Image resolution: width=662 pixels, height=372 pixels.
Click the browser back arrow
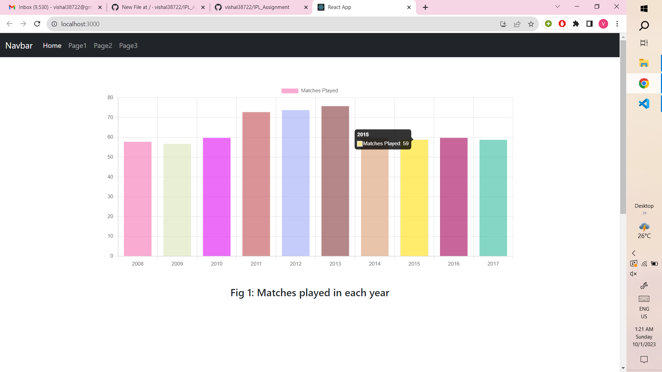(x=9, y=24)
